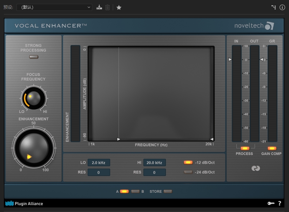This screenshot has height=212, width=289.
Task: Select the B state button
Action: [135, 191]
